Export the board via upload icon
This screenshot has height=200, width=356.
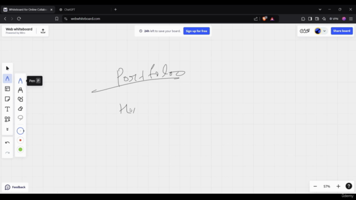[x=43, y=31]
